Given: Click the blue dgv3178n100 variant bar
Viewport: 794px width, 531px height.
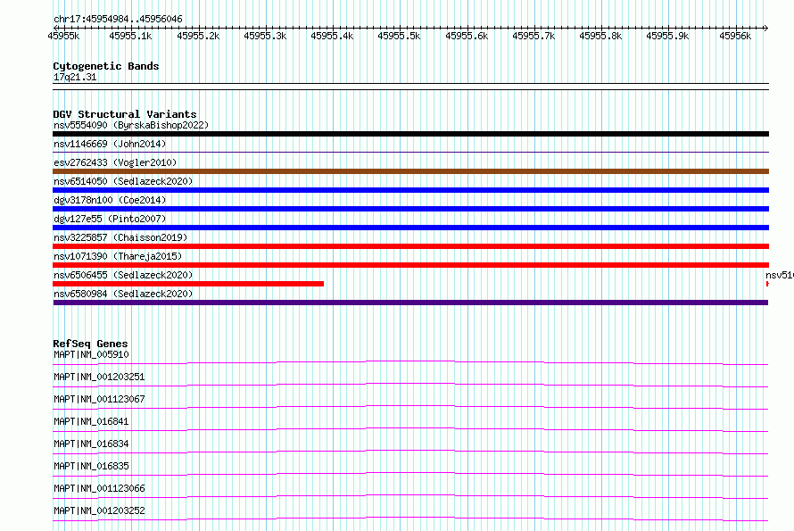Looking at the screenshot, I should [x=410, y=209].
